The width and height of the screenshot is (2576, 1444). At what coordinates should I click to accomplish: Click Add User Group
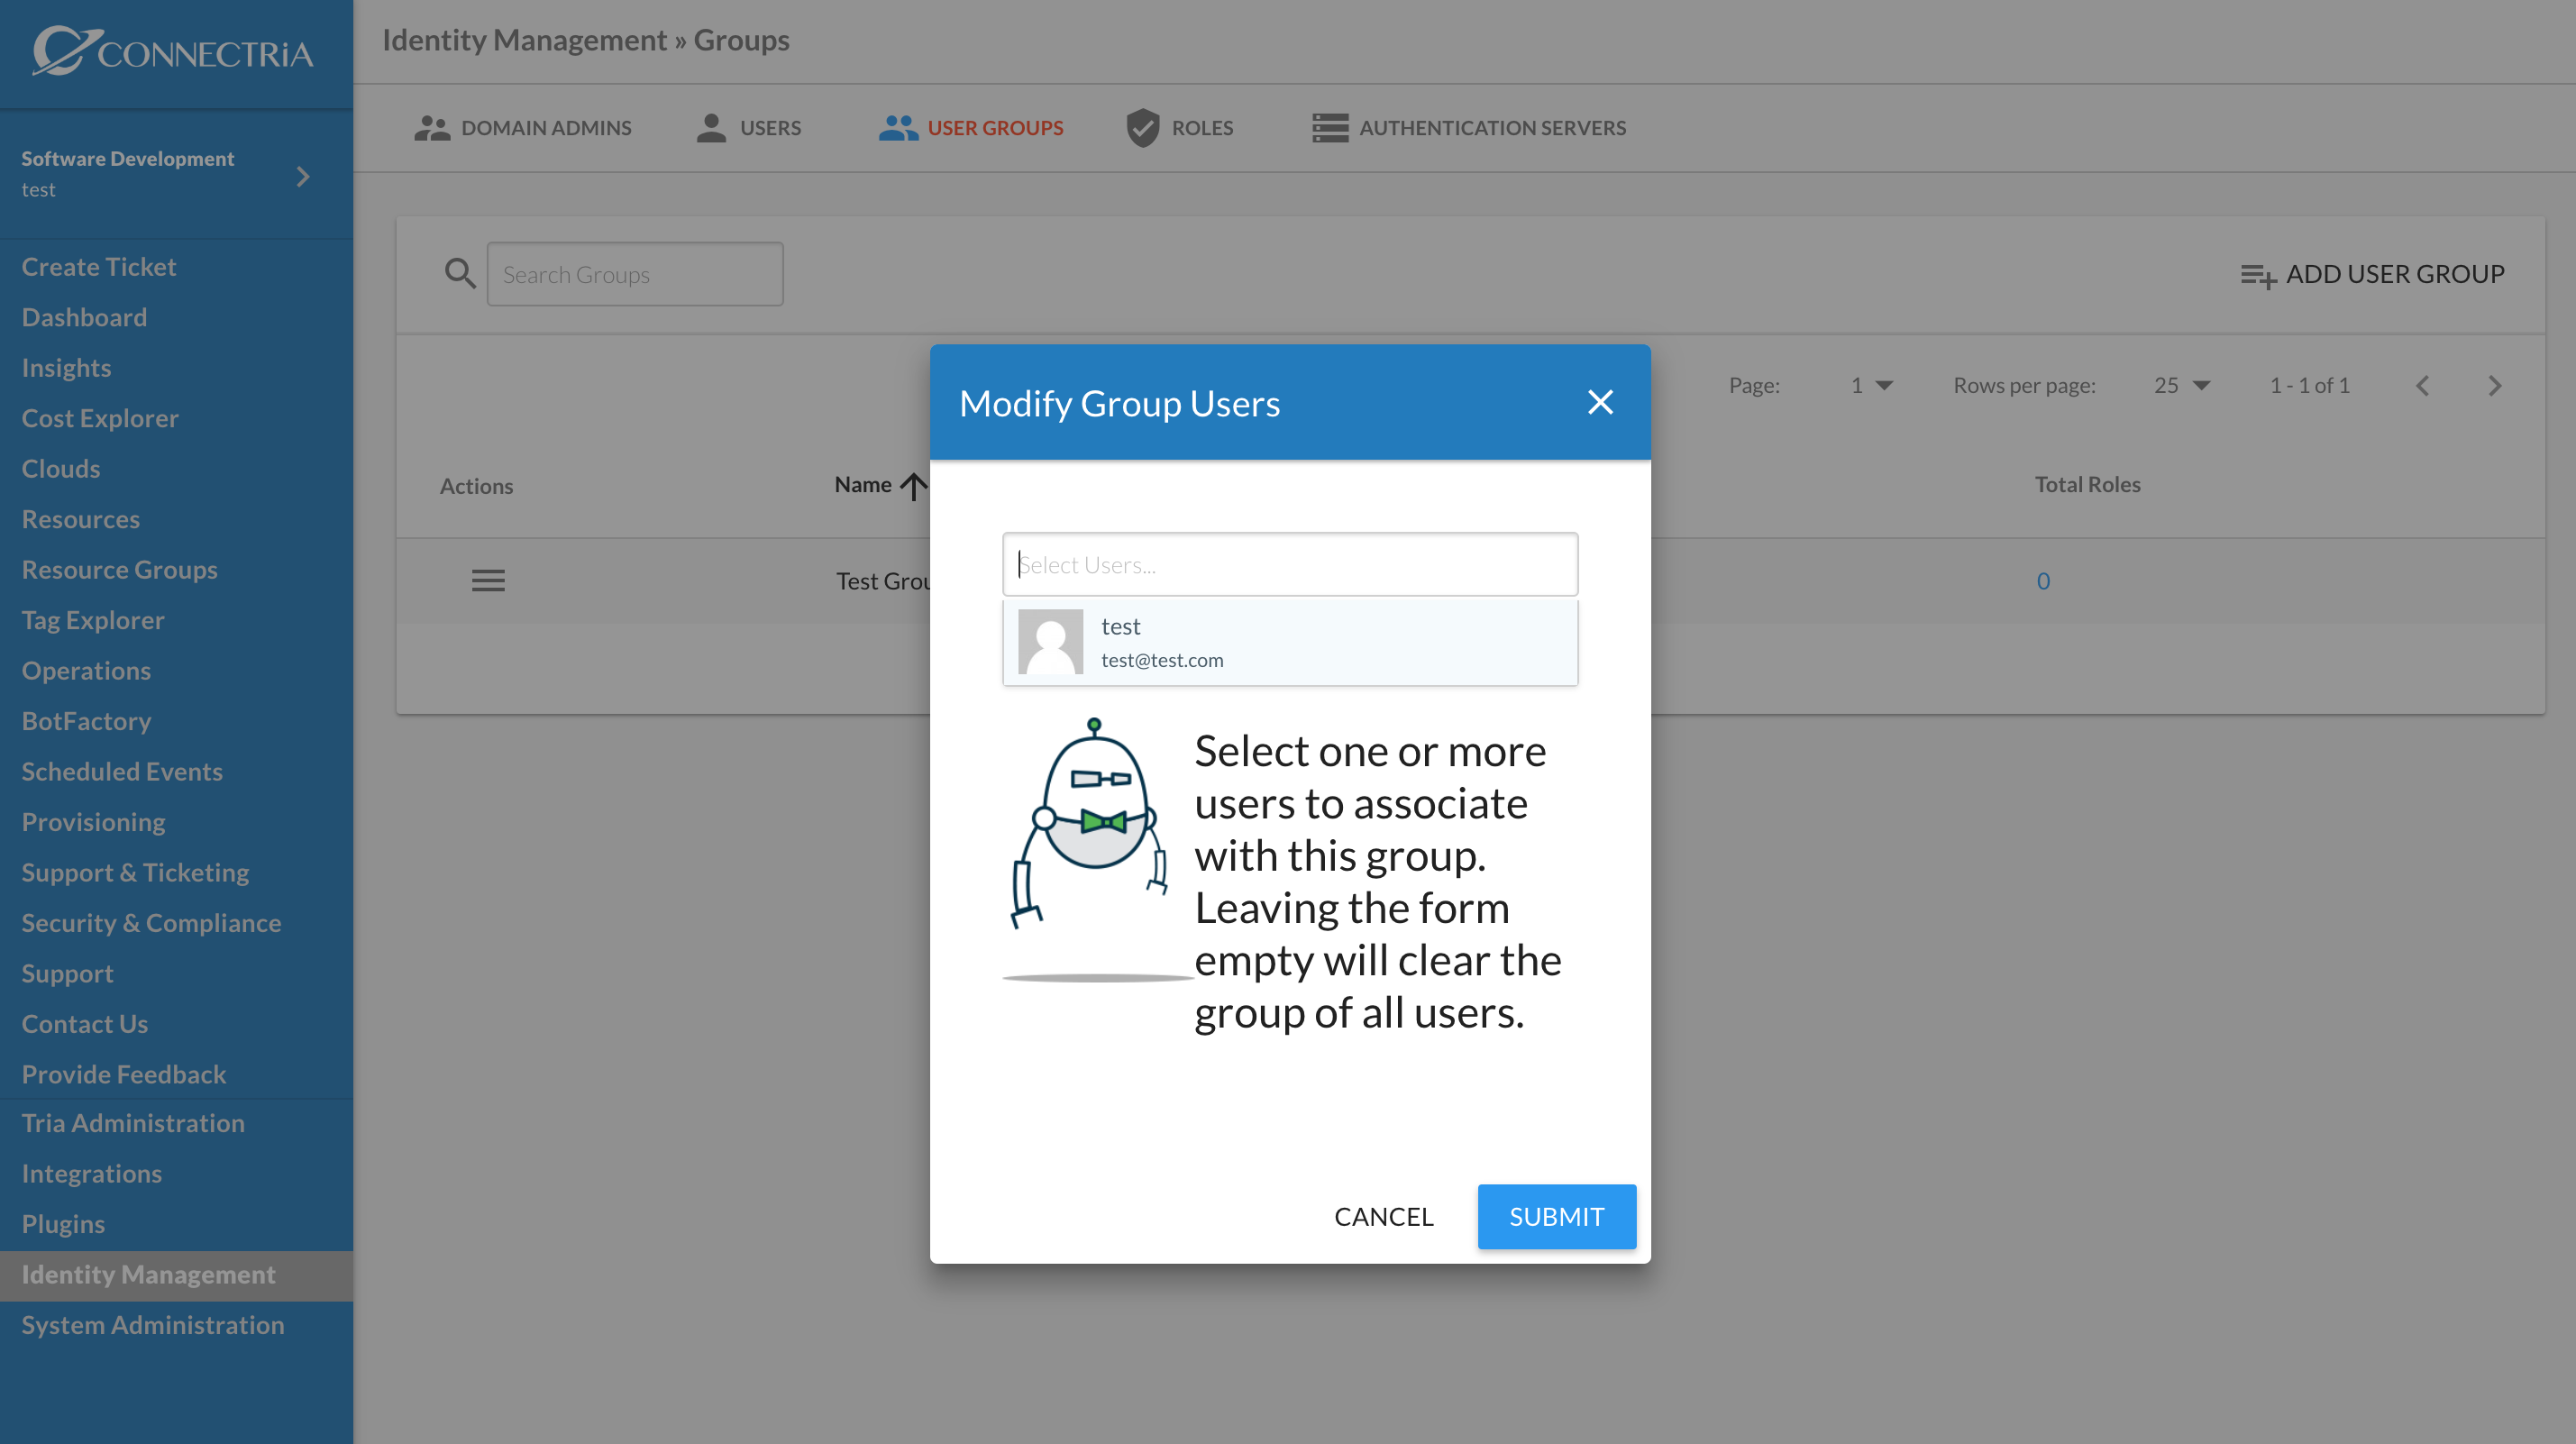(2371, 274)
